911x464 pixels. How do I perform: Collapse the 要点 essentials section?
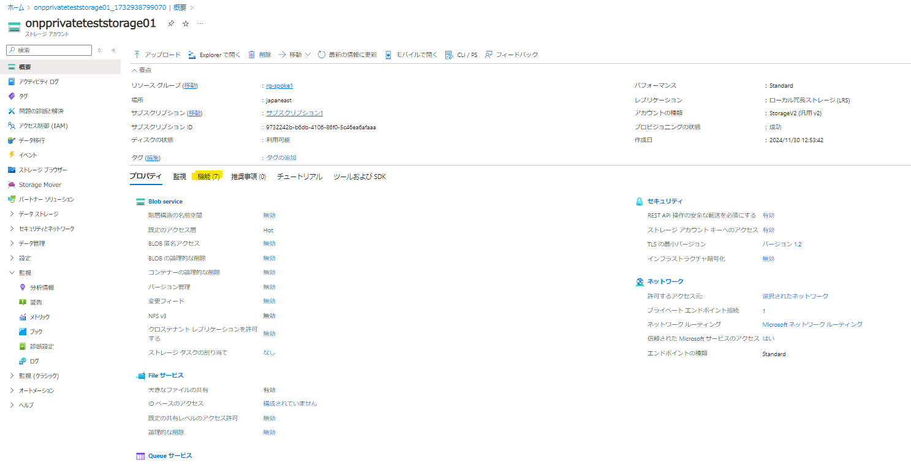[x=142, y=70]
